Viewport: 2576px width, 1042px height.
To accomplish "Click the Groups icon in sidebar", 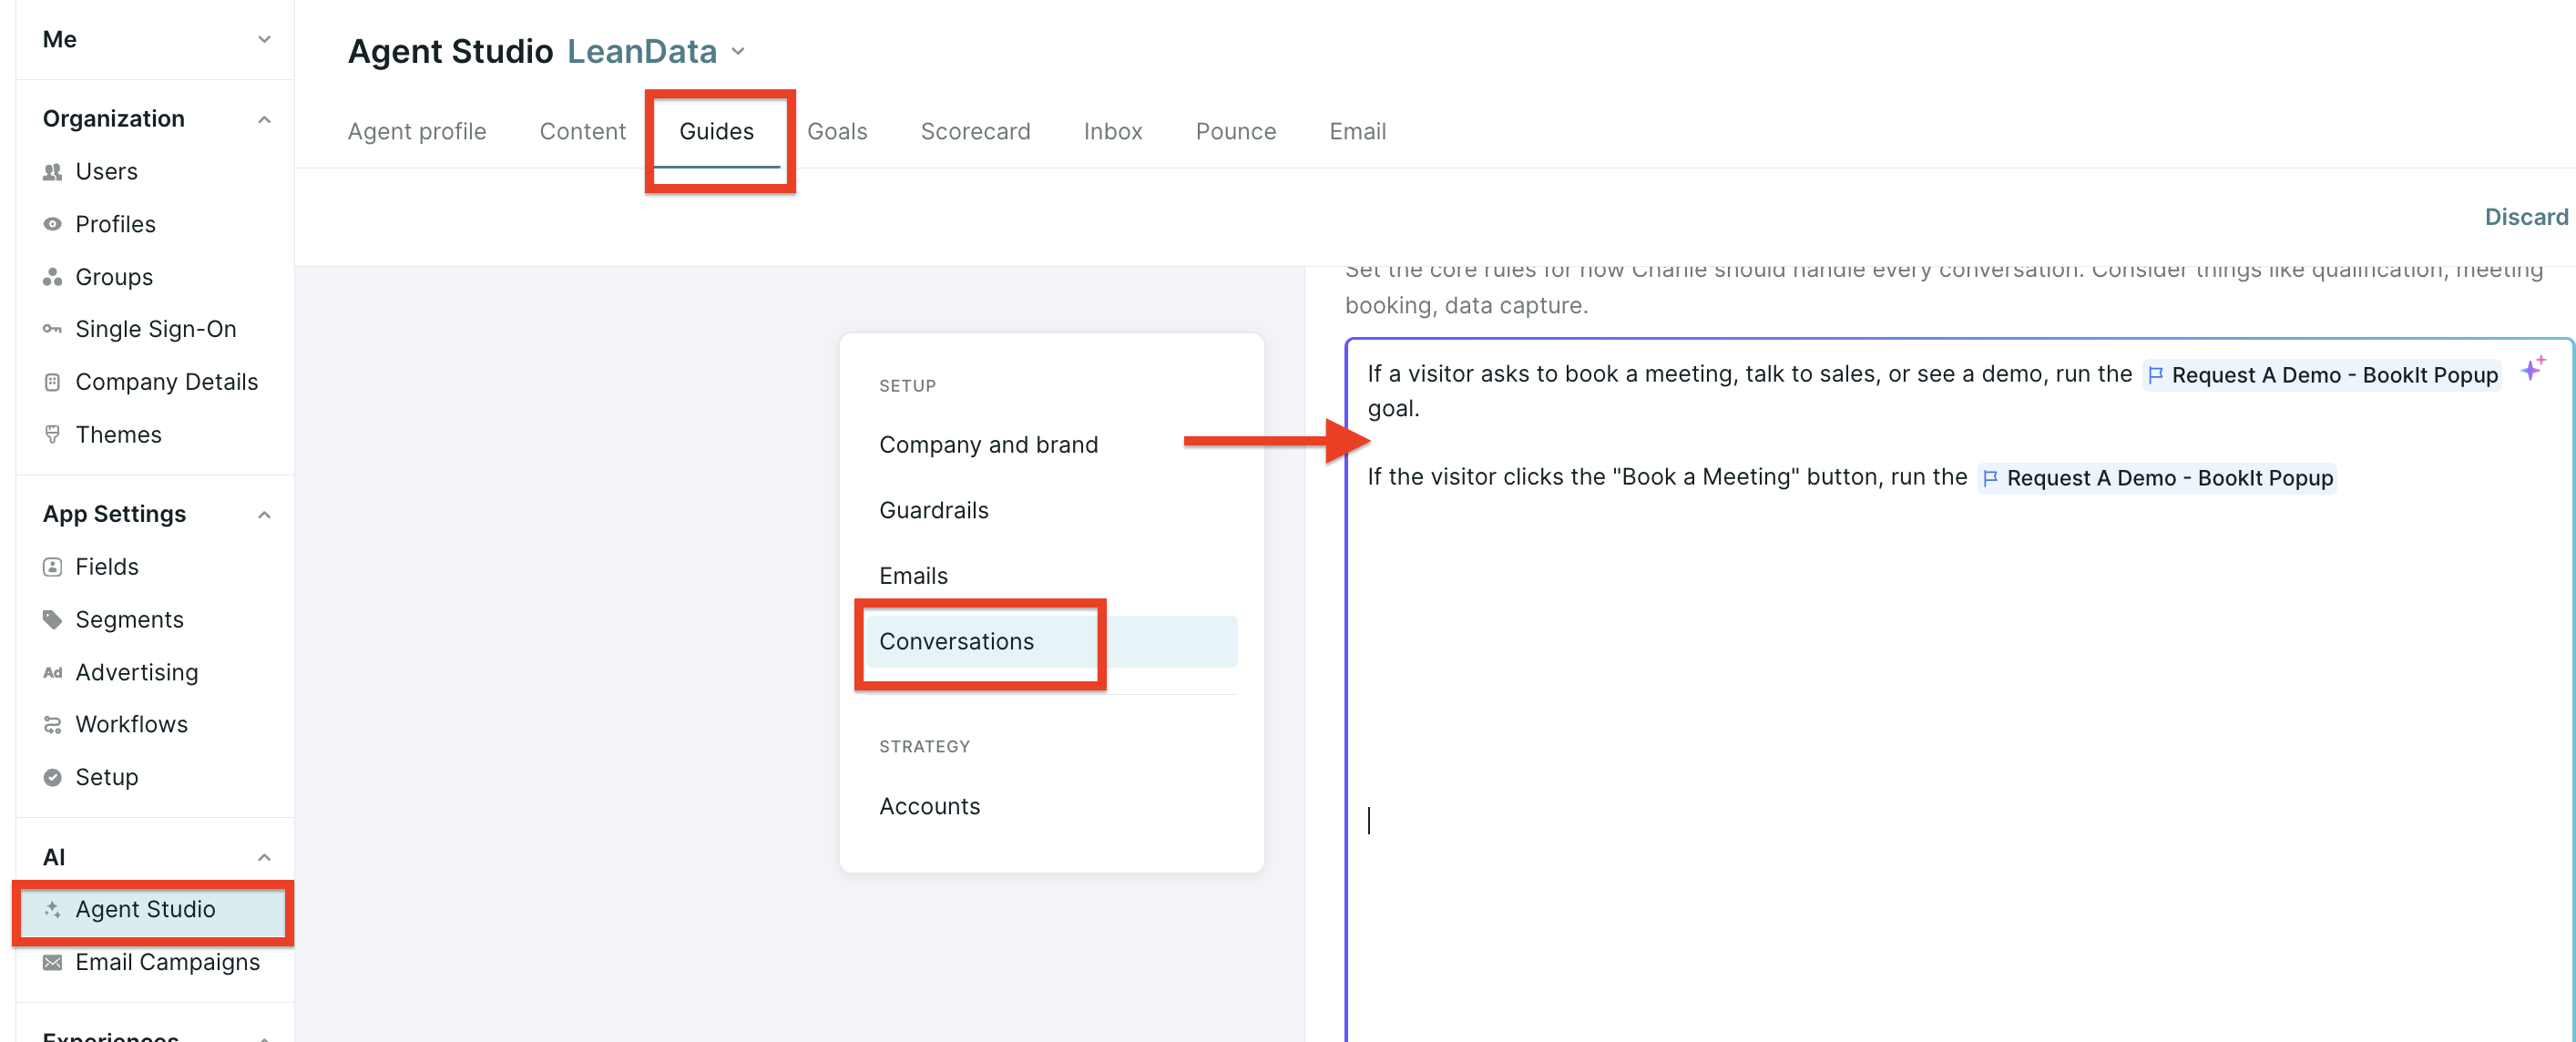I will pyautogui.click(x=52, y=277).
